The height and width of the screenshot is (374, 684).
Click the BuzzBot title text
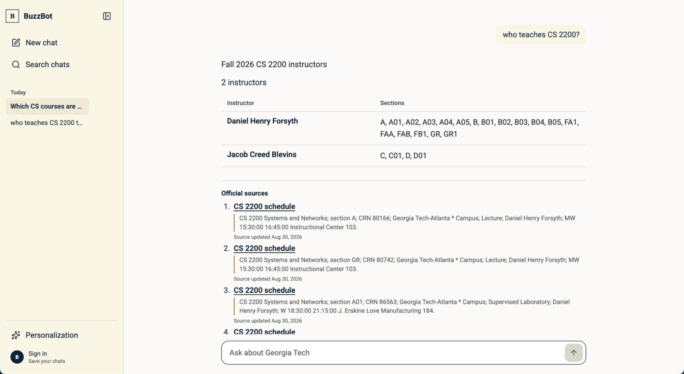[x=38, y=16]
